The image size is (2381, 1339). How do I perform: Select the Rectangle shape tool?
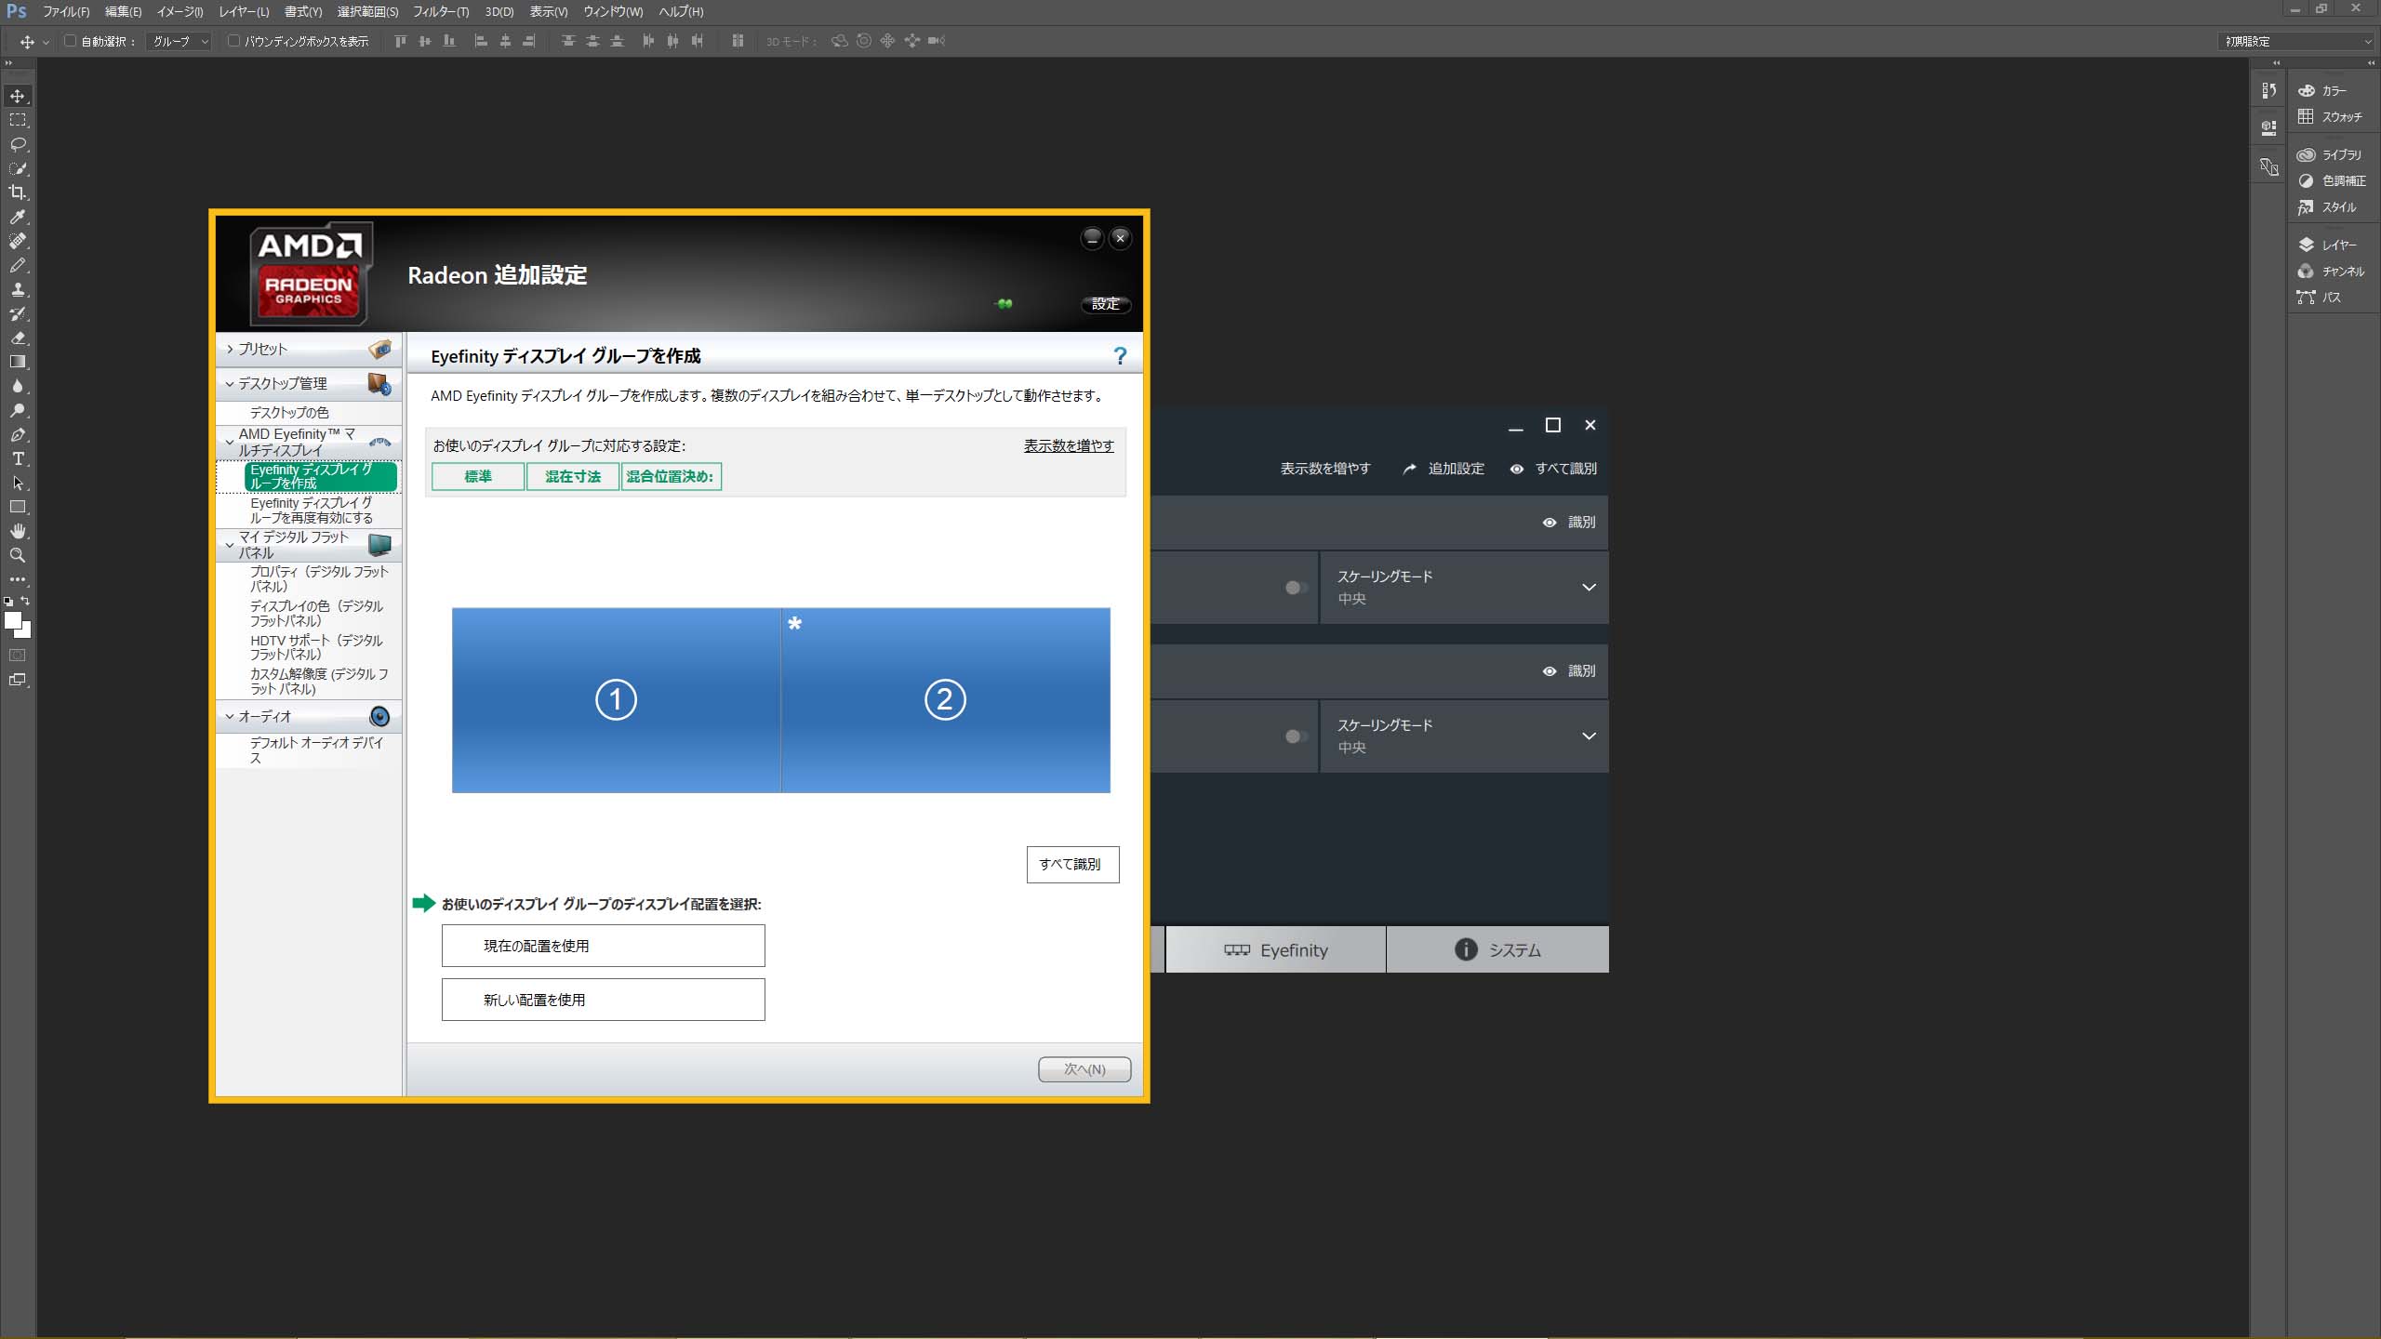[x=18, y=507]
